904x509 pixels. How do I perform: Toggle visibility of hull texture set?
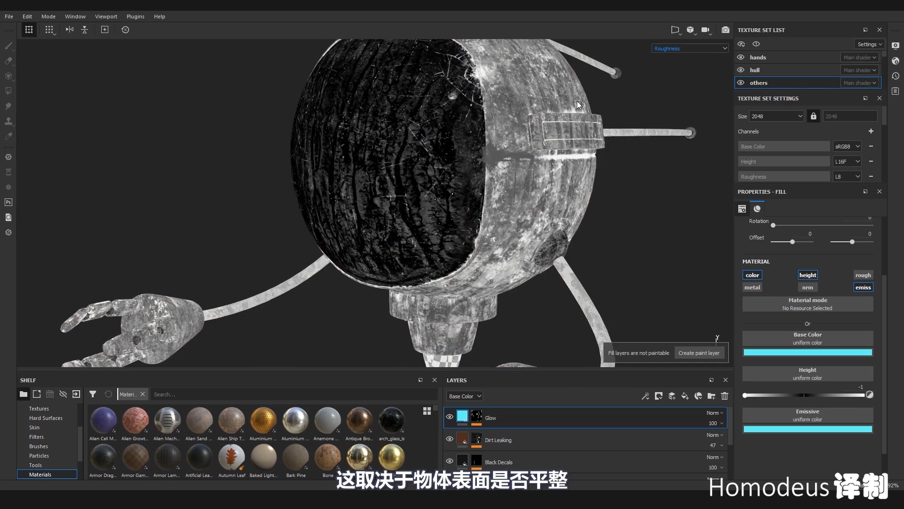741,70
